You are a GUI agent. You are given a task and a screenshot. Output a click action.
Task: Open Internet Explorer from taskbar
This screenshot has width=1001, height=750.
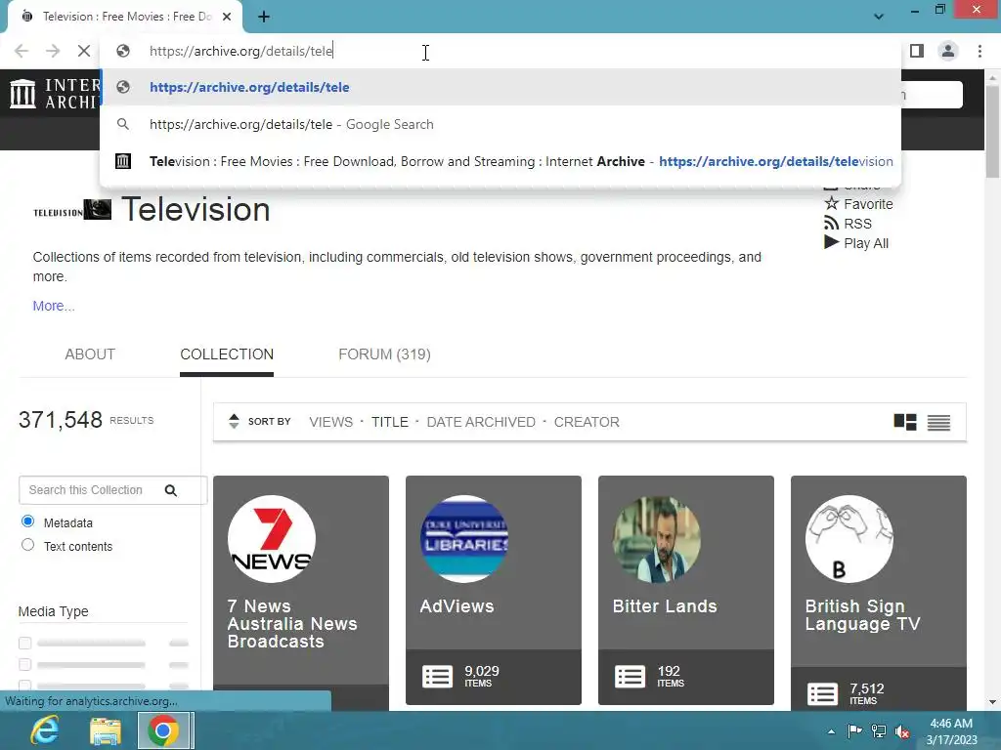(45, 730)
